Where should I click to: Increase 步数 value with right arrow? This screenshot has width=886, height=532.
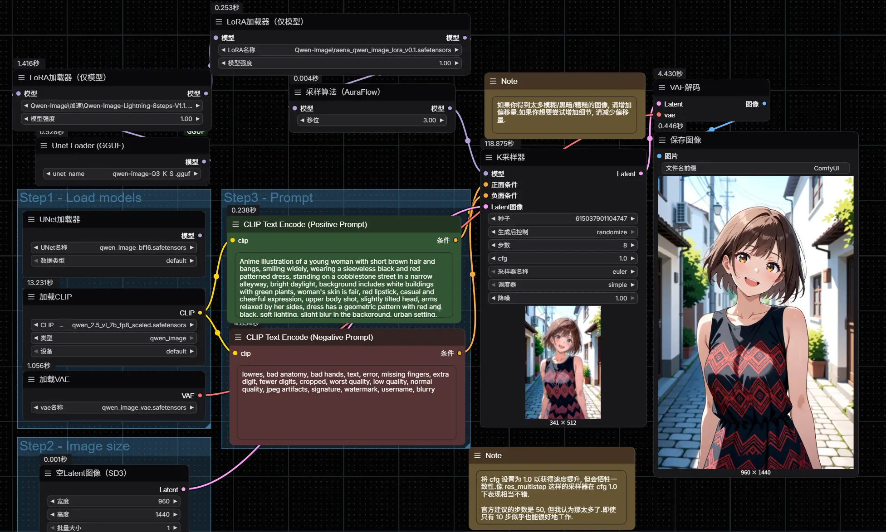[632, 245]
